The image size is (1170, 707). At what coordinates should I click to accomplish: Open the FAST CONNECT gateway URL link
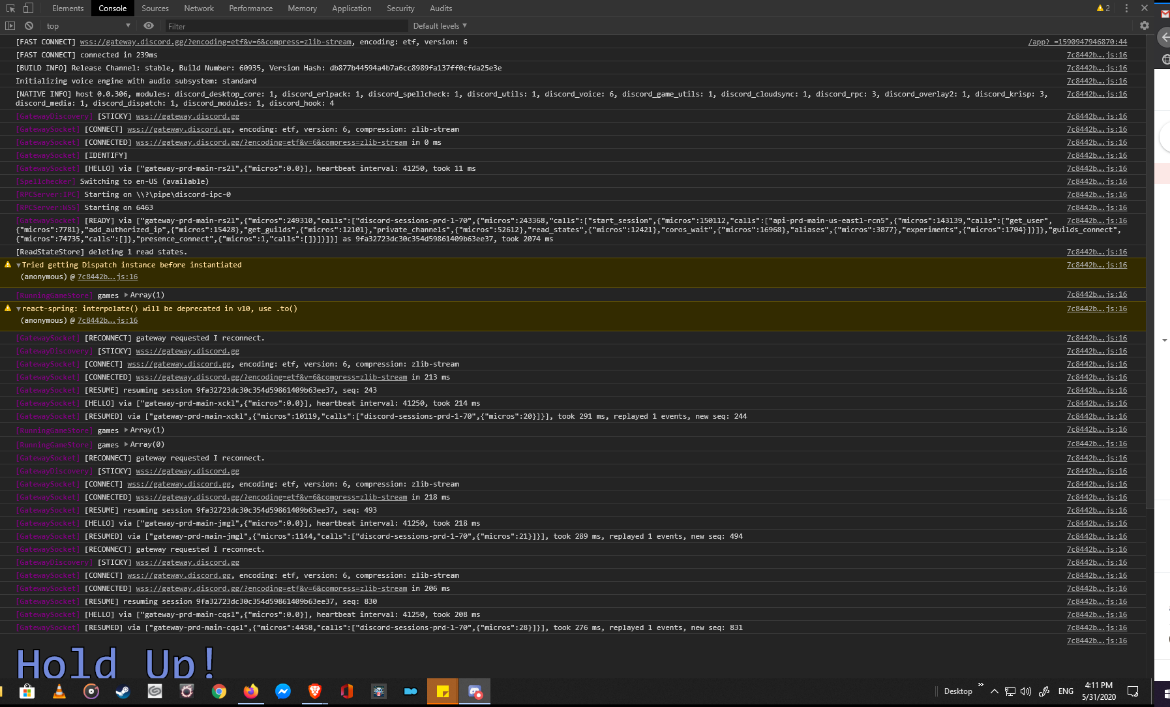[x=216, y=42]
